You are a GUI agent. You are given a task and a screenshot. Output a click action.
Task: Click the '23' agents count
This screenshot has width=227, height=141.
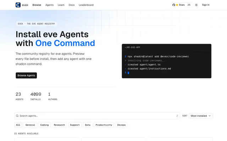tap(18, 94)
